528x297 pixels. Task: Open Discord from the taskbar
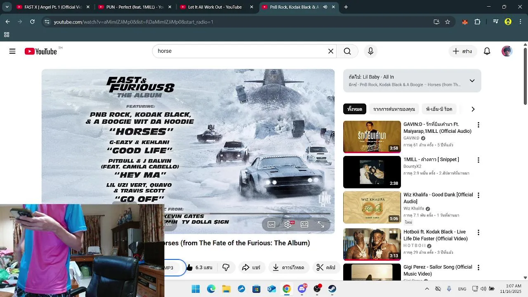point(302,289)
